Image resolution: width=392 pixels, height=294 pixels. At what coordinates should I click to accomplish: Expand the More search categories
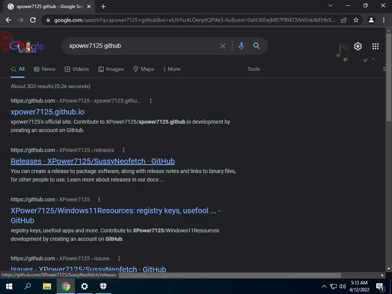click(x=172, y=69)
